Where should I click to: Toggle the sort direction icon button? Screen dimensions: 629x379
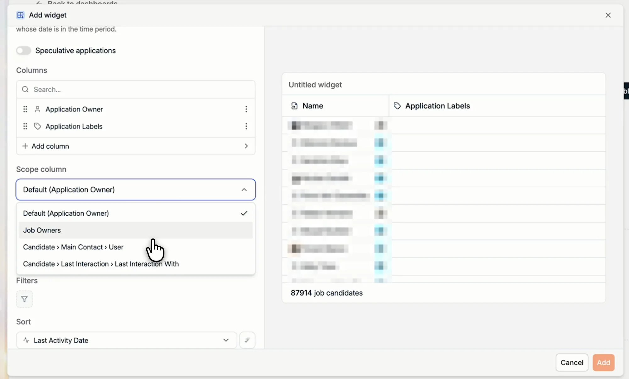click(248, 340)
